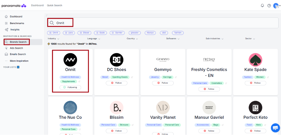Viewport: 281px width, 135px height.
Task: Follow the DC Shoes brand
Action: coord(117,83)
